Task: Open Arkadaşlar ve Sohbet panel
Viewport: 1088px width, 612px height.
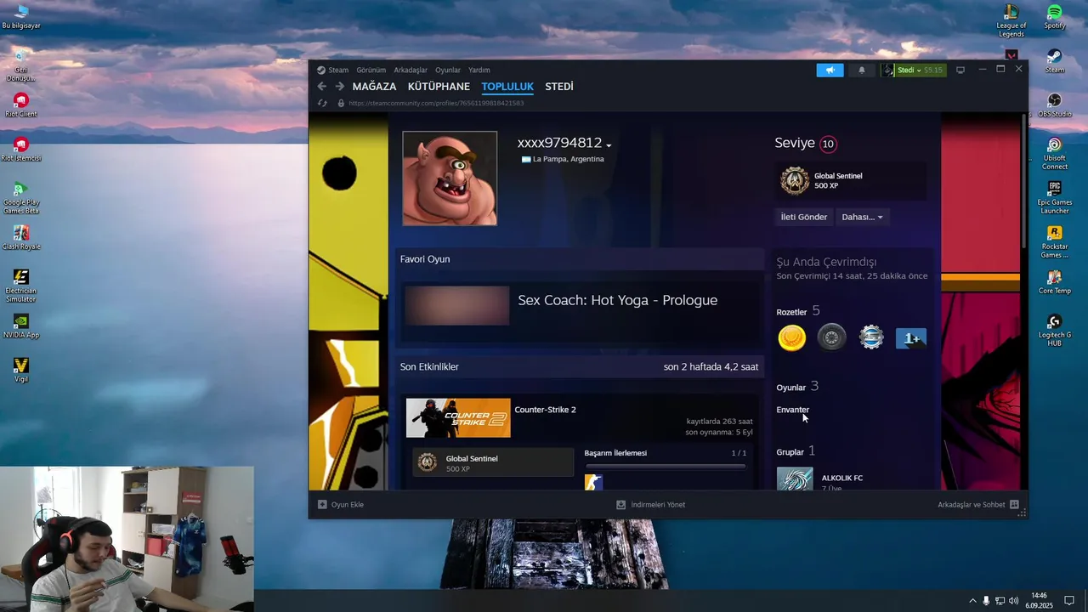Action: click(978, 504)
